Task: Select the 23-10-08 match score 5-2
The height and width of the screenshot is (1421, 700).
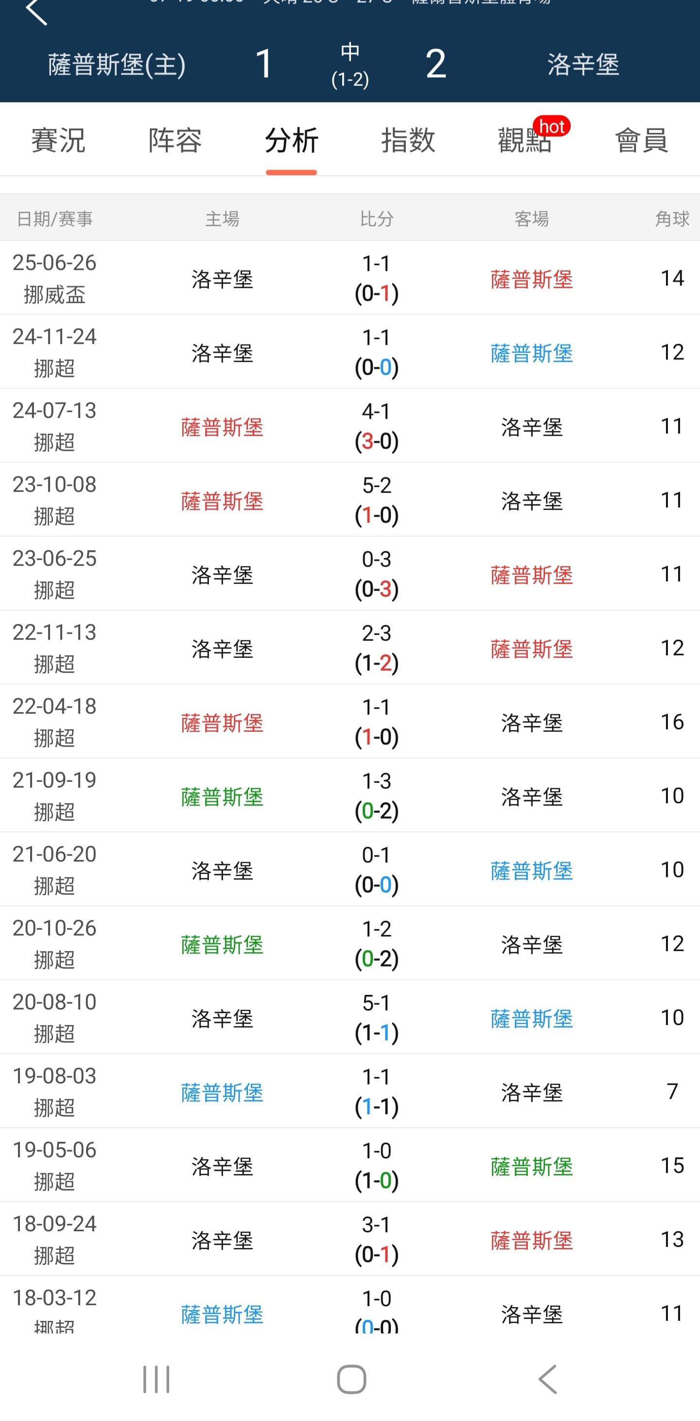Action: [x=376, y=486]
